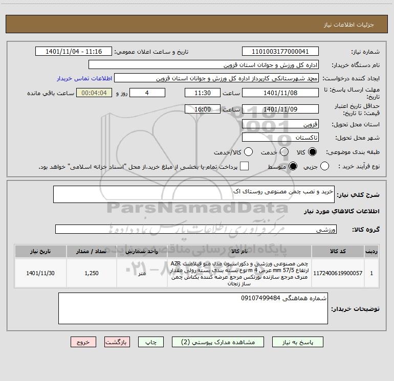Click the توضیحات خریدار text area
This screenshot has height=381, width=394.
tap(193, 308)
